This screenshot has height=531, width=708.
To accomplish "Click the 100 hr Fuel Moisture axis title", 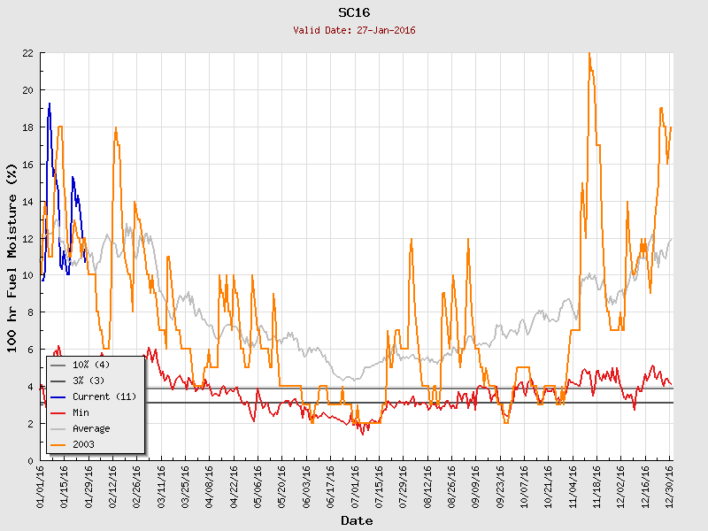I will (x=12, y=257).
